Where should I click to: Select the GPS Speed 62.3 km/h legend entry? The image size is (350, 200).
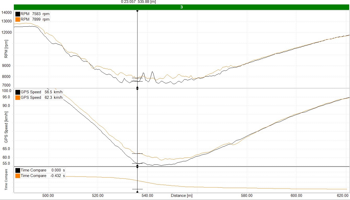[x=42, y=98]
